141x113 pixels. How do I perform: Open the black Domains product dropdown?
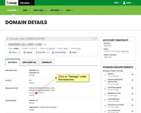(x=26, y=3)
